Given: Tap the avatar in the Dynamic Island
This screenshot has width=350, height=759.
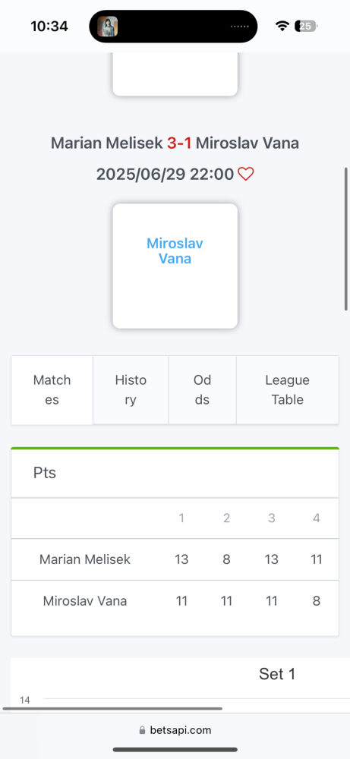Looking at the screenshot, I should (108, 26).
